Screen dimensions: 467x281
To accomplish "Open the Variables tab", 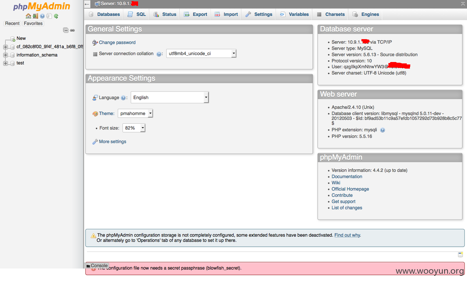I will 294,14.
